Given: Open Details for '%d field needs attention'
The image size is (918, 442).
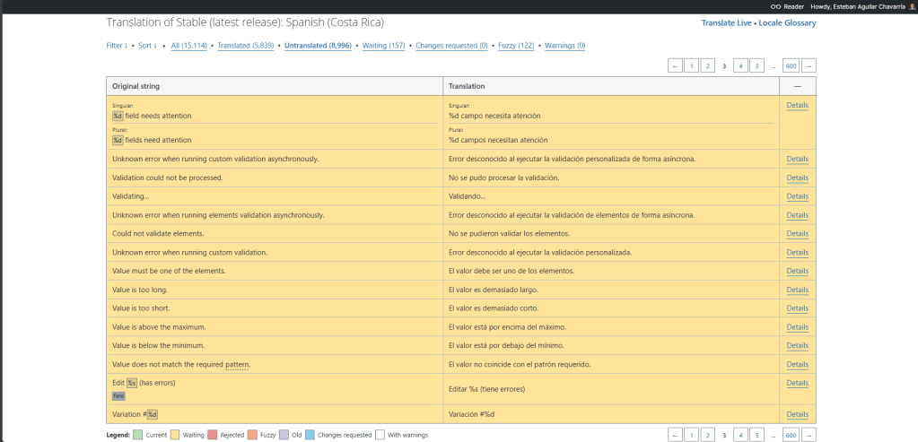Looking at the screenshot, I should click(x=798, y=105).
